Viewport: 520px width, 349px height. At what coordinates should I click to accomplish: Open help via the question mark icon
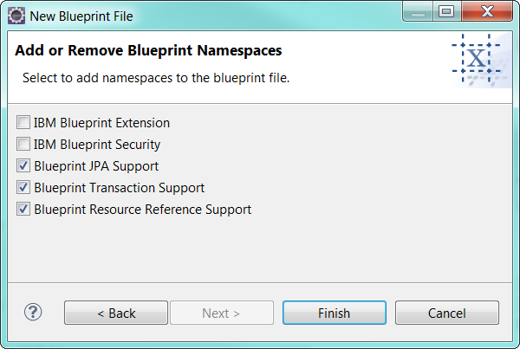(33, 313)
